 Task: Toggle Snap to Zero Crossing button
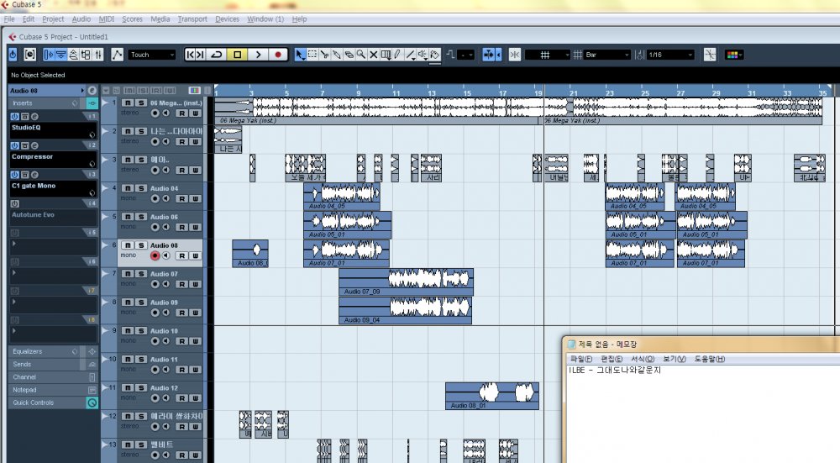click(x=710, y=55)
